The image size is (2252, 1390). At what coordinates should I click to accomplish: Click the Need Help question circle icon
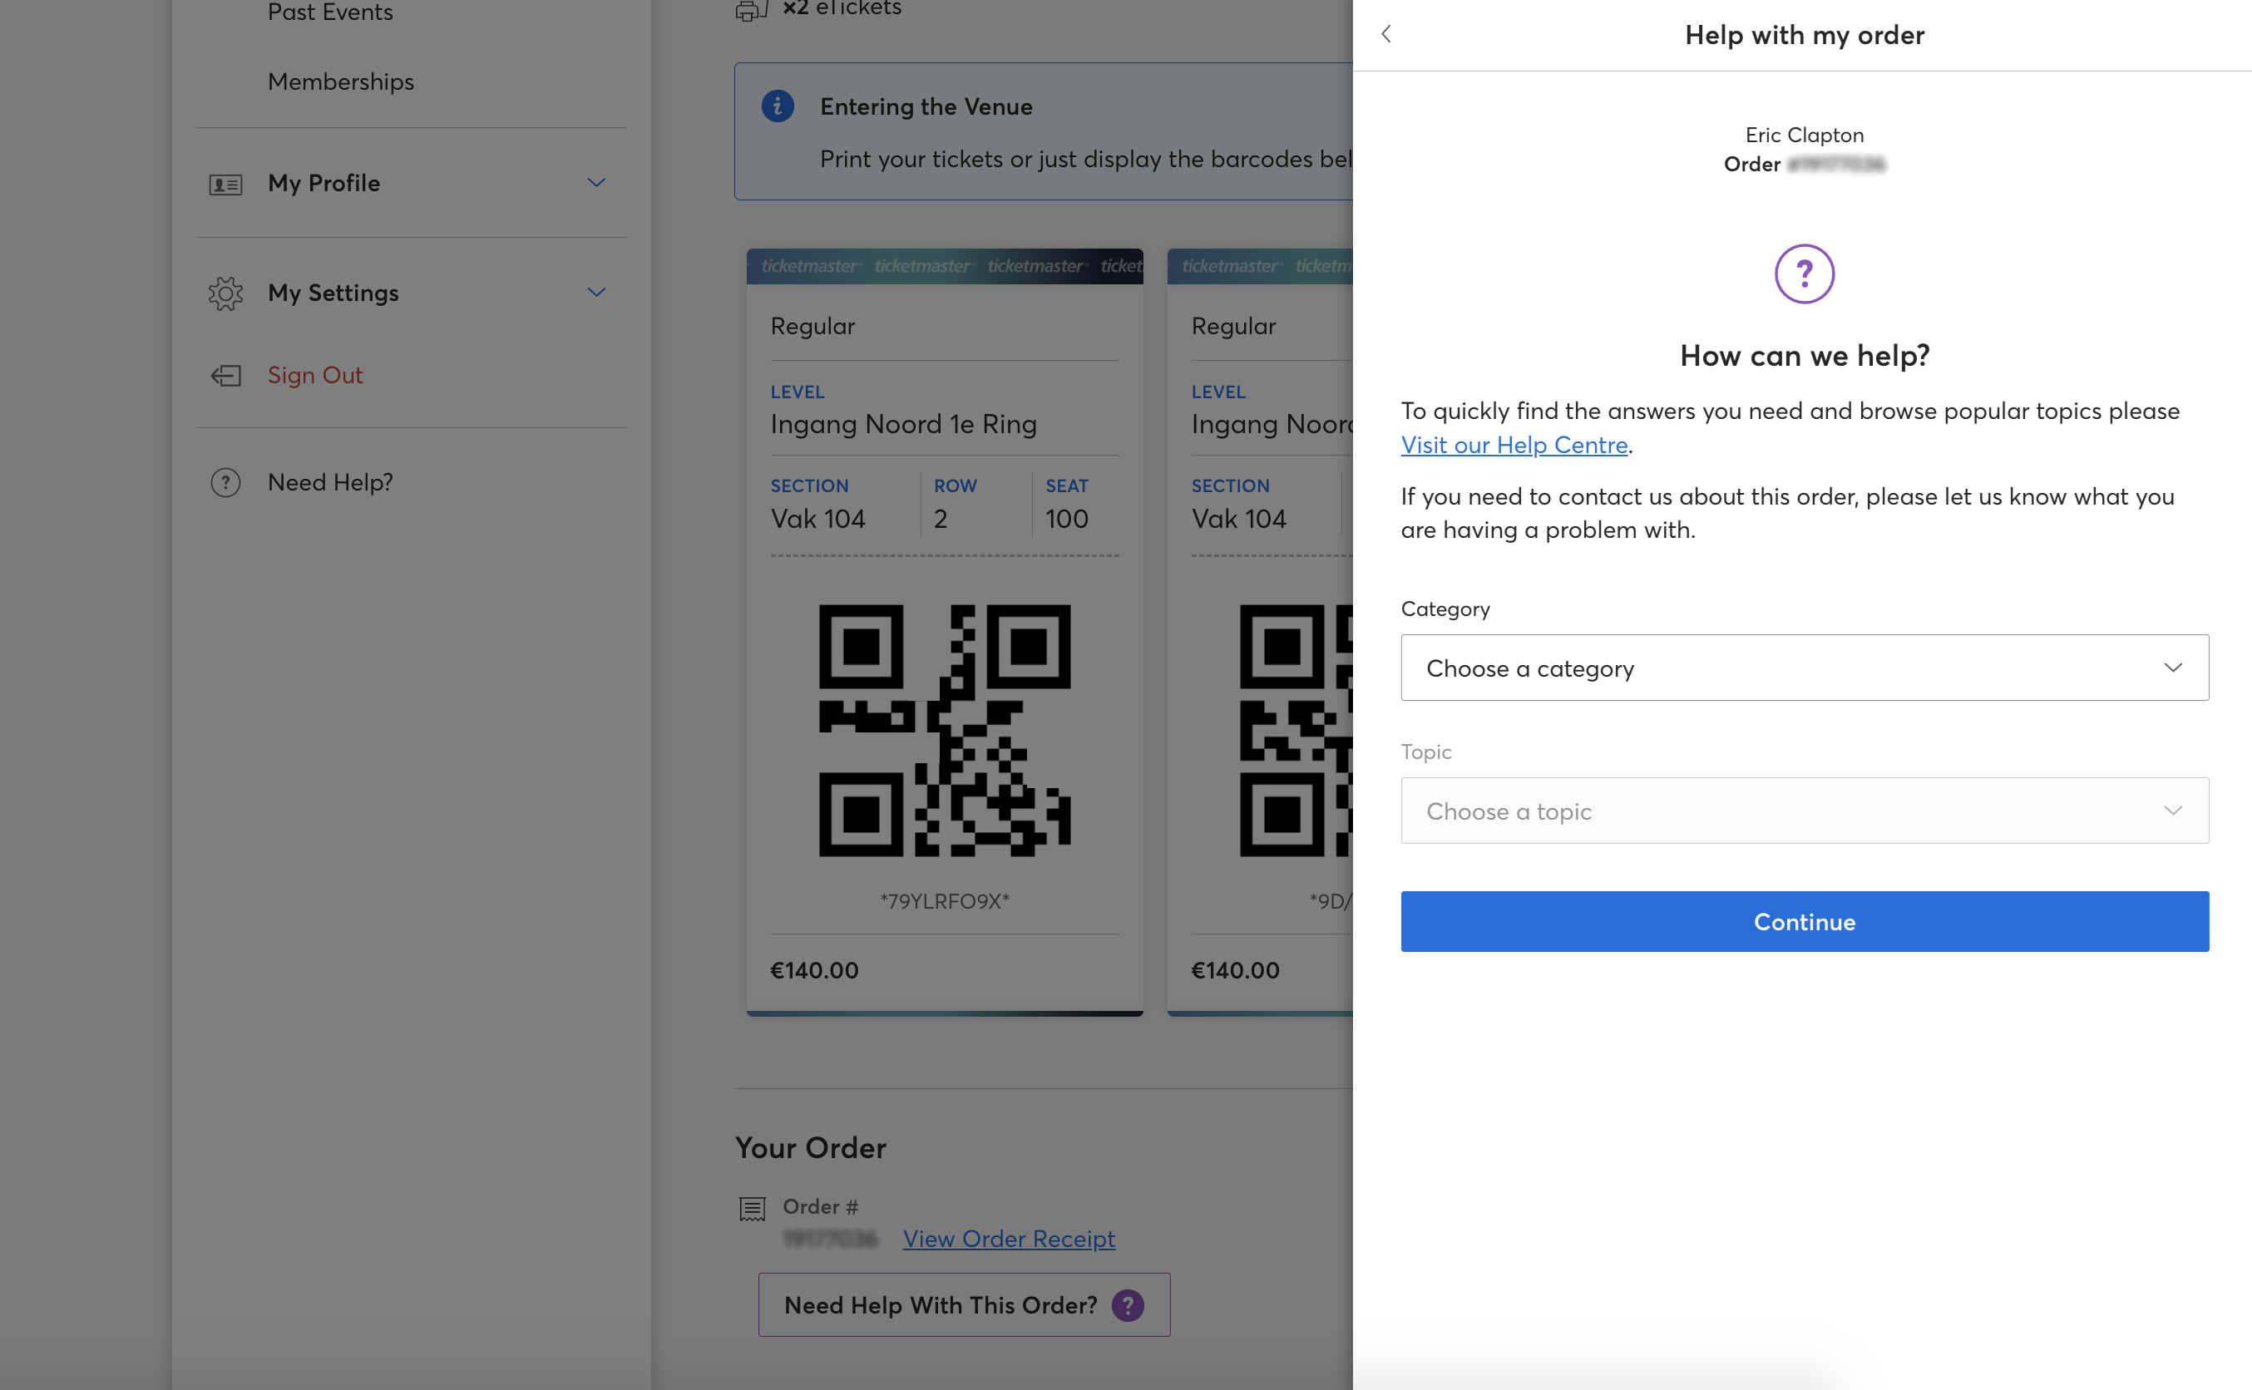[x=225, y=483]
